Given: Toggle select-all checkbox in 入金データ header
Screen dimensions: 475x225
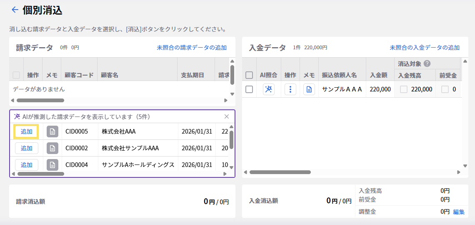Looking at the screenshot, I should pyautogui.click(x=249, y=75).
